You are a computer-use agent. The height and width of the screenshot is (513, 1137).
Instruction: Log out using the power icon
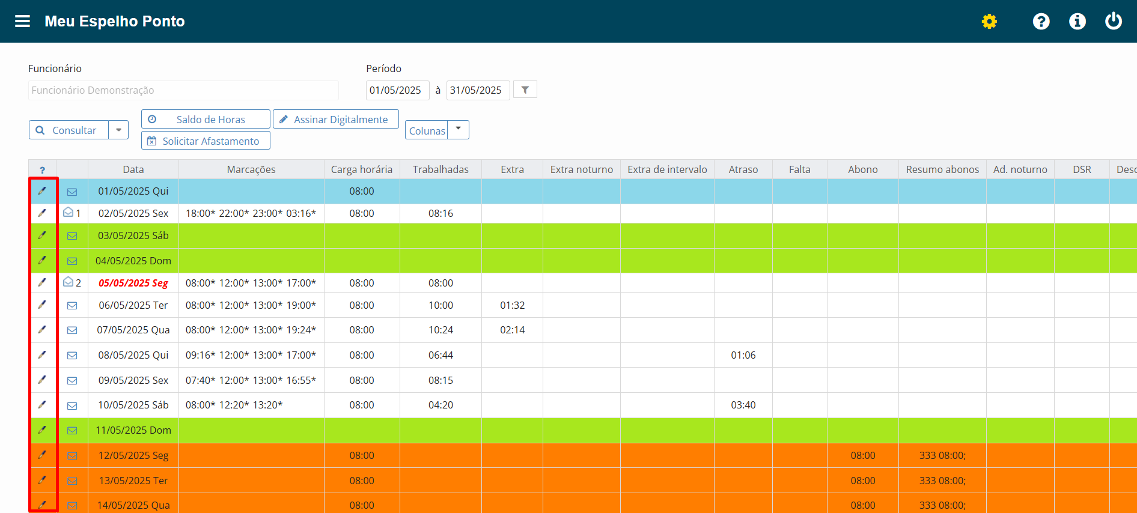pyautogui.click(x=1114, y=21)
